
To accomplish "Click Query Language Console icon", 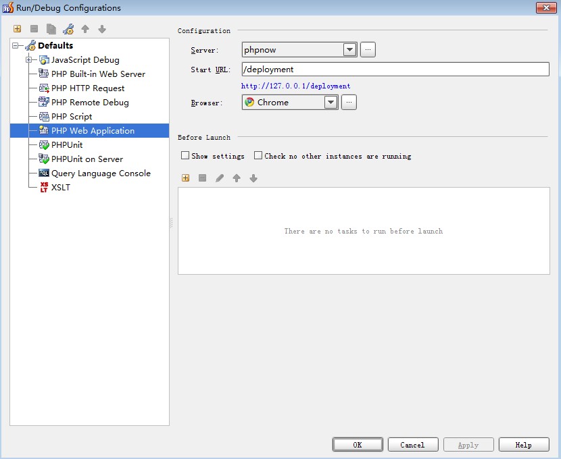I will pyautogui.click(x=44, y=173).
